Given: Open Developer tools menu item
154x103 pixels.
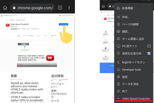Looking at the screenshot, I should pos(133,70).
